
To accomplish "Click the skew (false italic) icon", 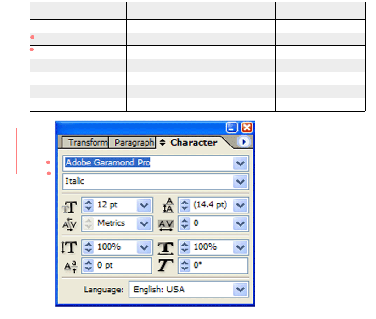I will pyautogui.click(x=166, y=266).
